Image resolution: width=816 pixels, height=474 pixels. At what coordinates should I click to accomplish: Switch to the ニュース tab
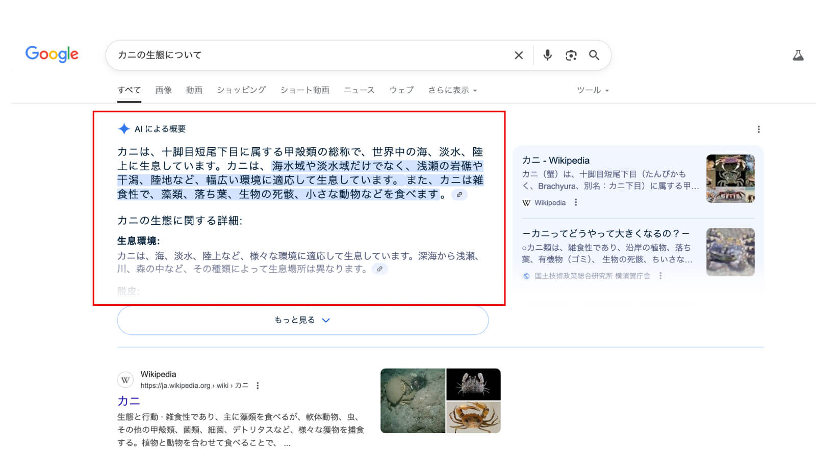point(359,90)
